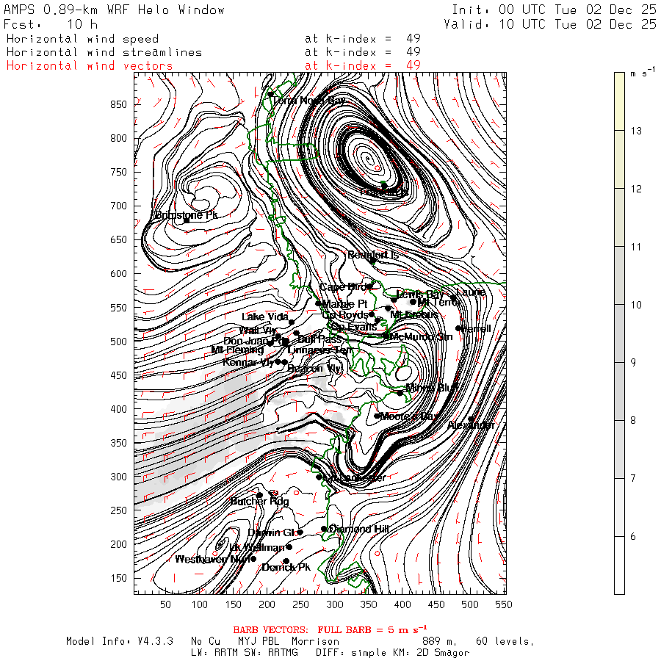Image resolution: width=661 pixels, height=661 pixels.
Task: Click the Diamond Hill station dot
Action: [324, 529]
